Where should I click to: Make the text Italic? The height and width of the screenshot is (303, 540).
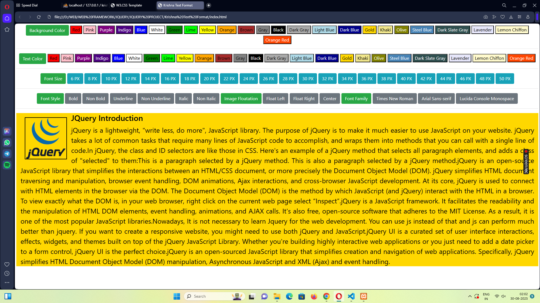point(184,98)
